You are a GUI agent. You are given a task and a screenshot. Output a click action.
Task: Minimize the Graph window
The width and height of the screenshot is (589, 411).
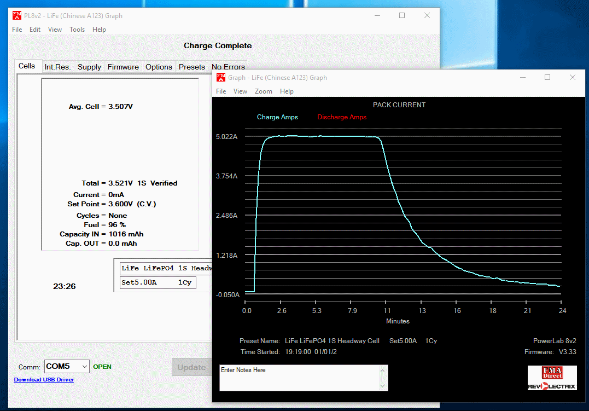[522, 78]
